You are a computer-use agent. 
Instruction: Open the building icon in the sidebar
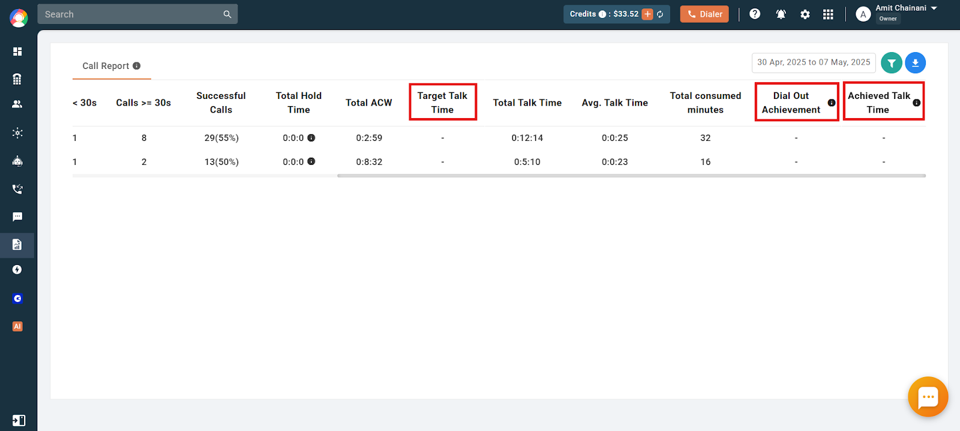pos(17,79)
